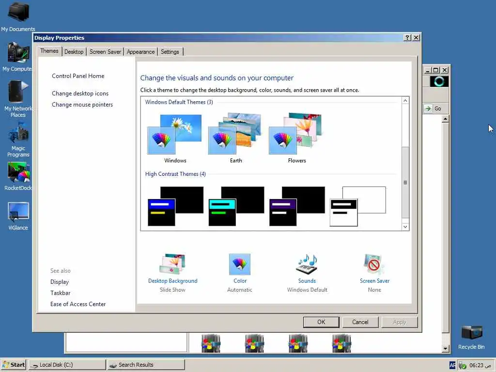Switch to Search Results taskbar button
The width and height of the screenshot is (496, 372).
(x=146, y=365)
